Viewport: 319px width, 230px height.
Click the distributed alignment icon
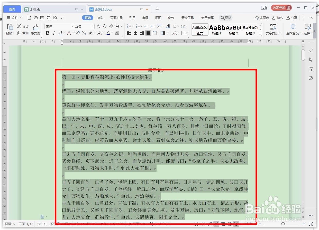pos(155,33)
